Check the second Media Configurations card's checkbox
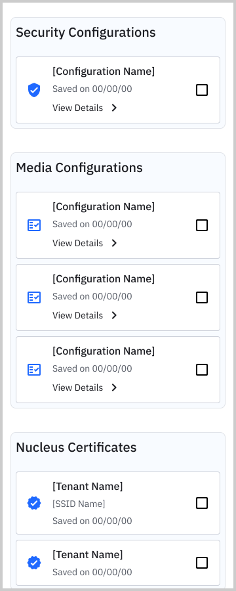Screen dimensions: 236x591 click(x=202, y=297)
